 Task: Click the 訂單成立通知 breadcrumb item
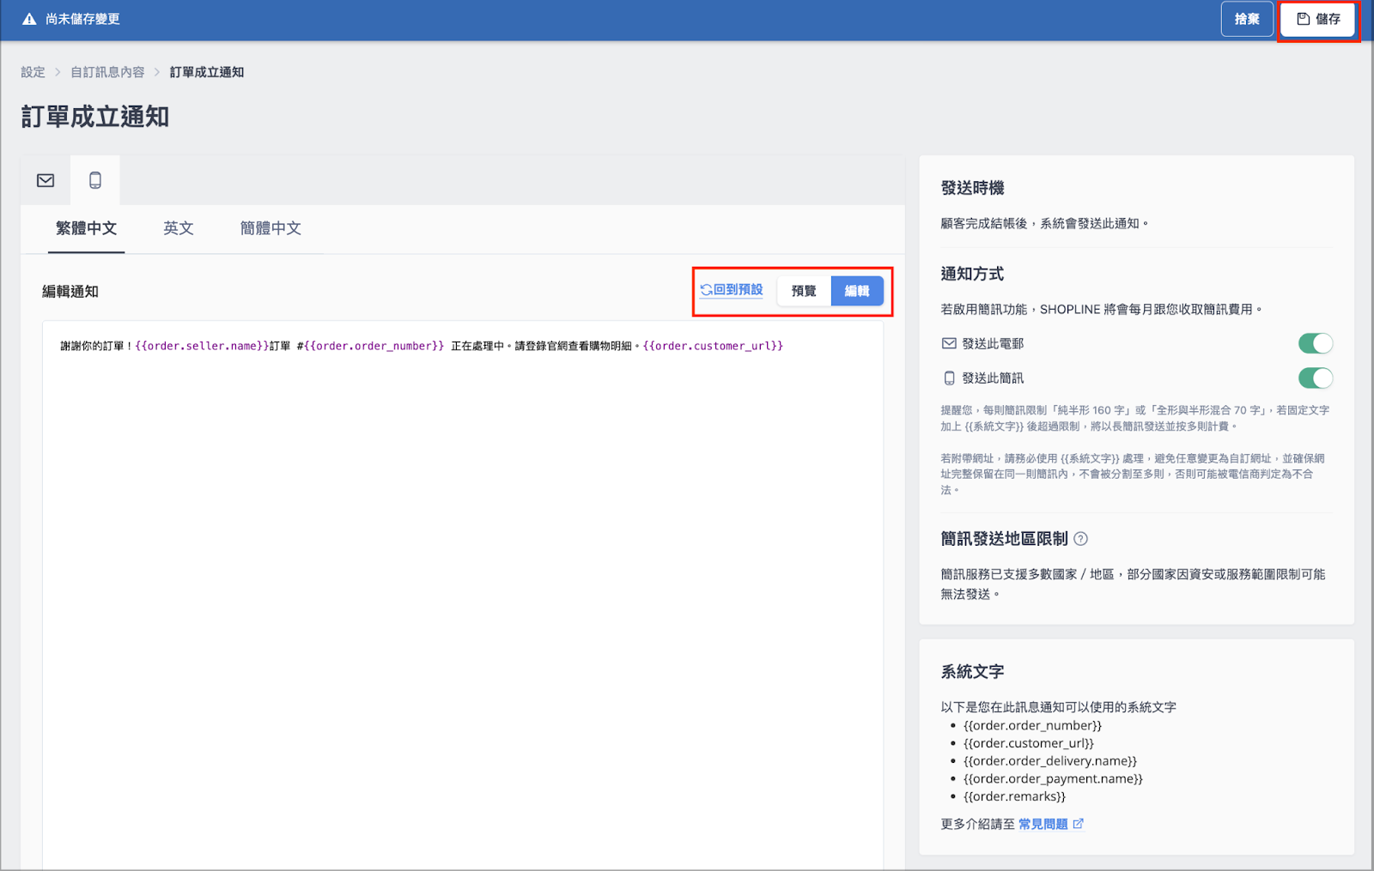point(207,72)
